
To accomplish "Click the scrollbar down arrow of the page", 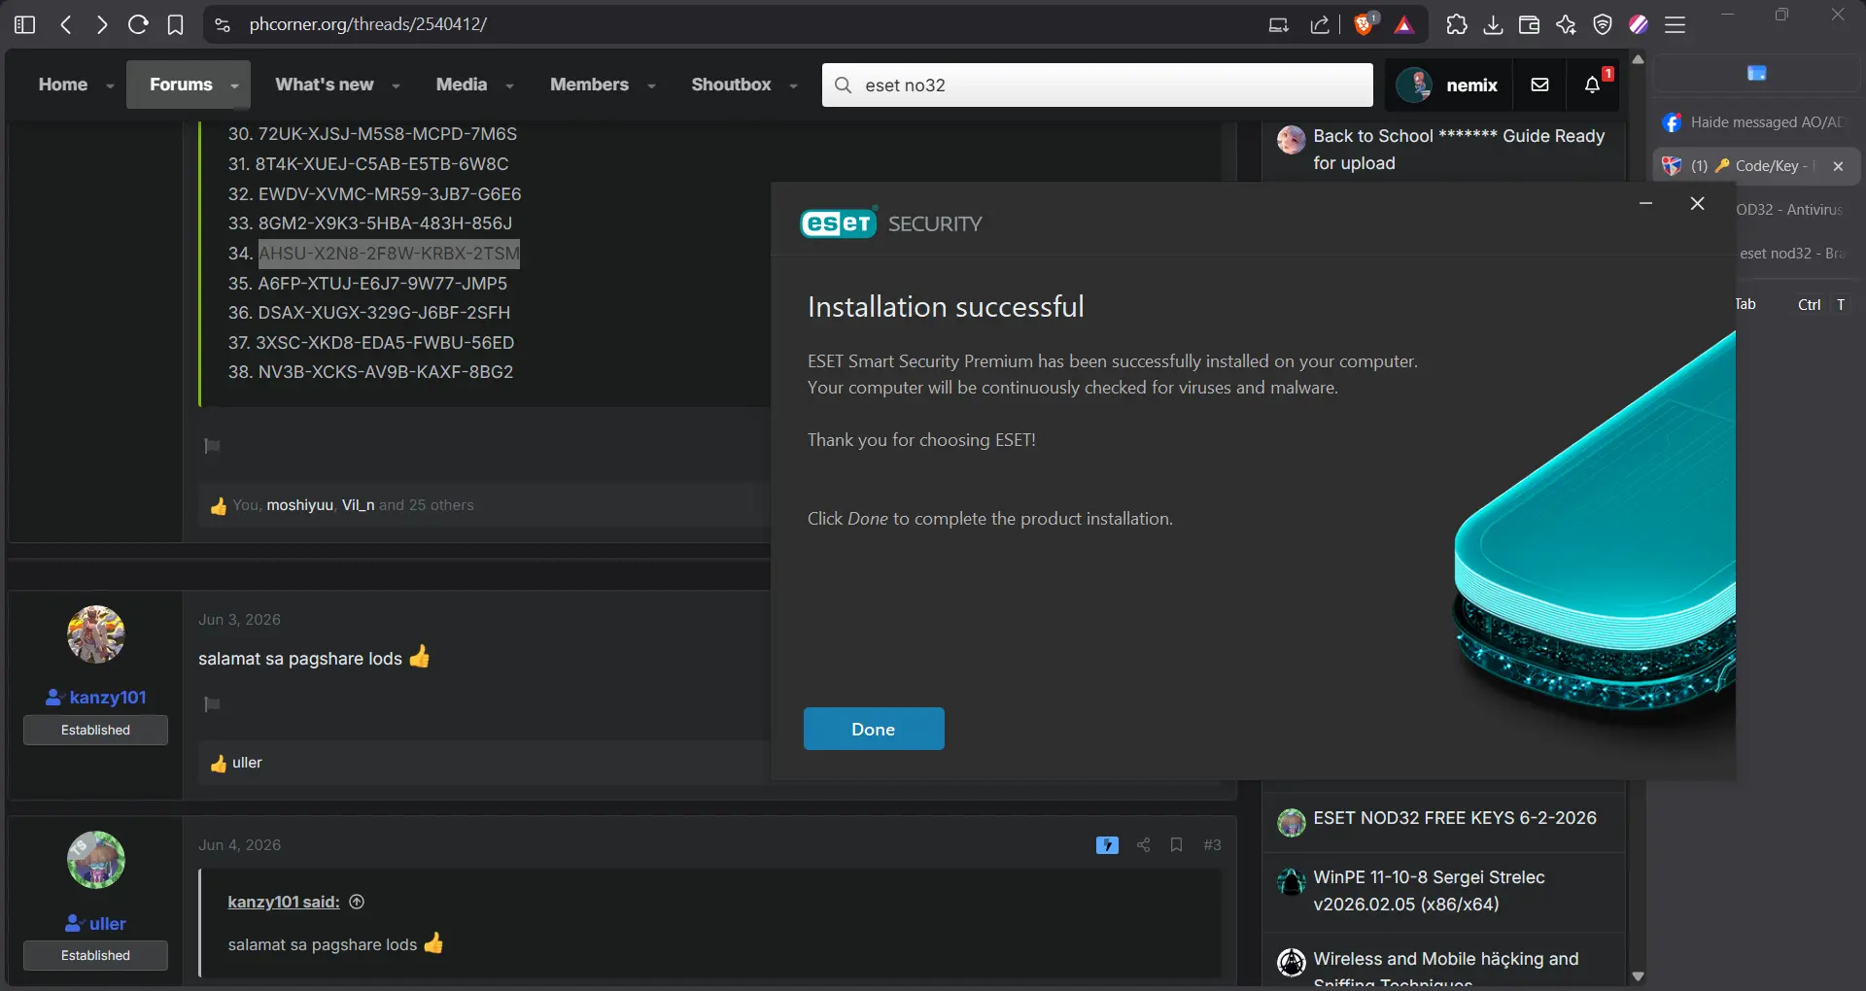I will (1638, 976).
